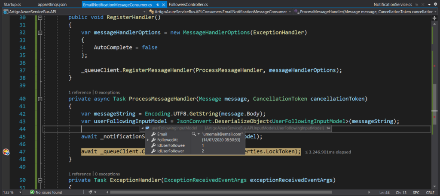Select the IdUserFollower property row
Viewport: 440px width, 196px height.
(x=195, y=151)
